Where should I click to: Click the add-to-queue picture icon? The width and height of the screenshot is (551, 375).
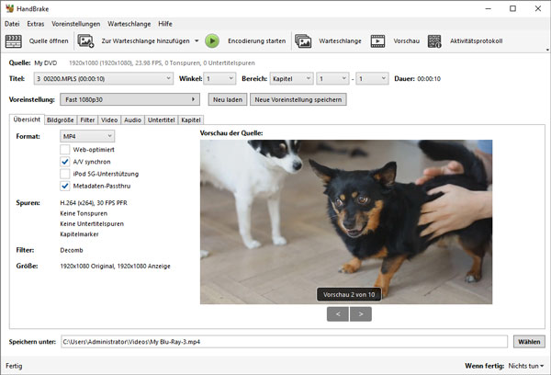point(85,41)
